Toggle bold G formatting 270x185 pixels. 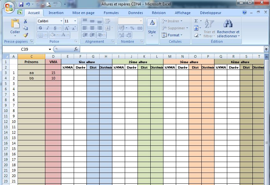click(40, 28)
